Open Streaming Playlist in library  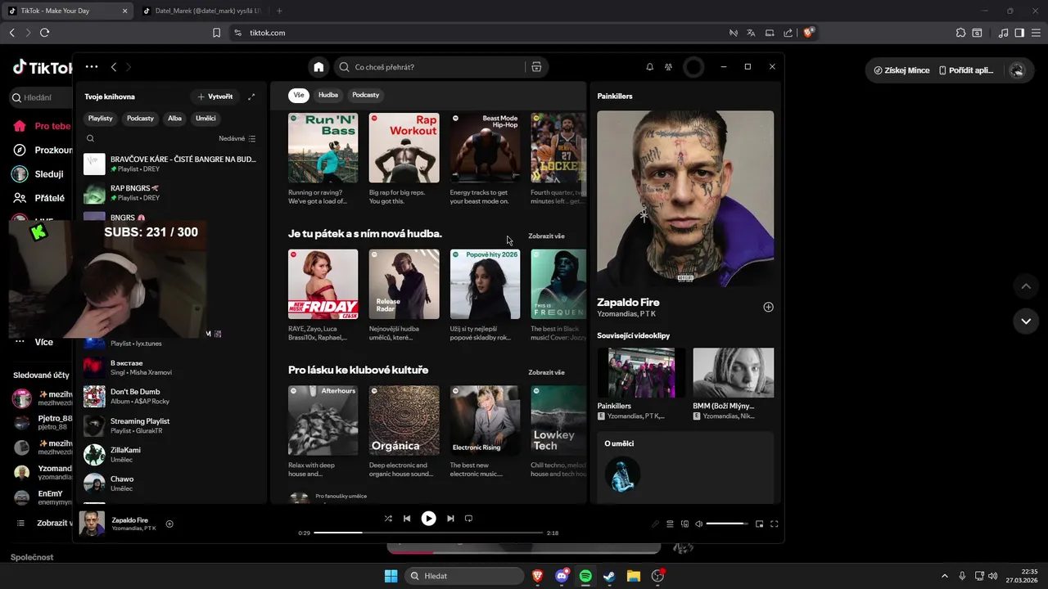170,425
